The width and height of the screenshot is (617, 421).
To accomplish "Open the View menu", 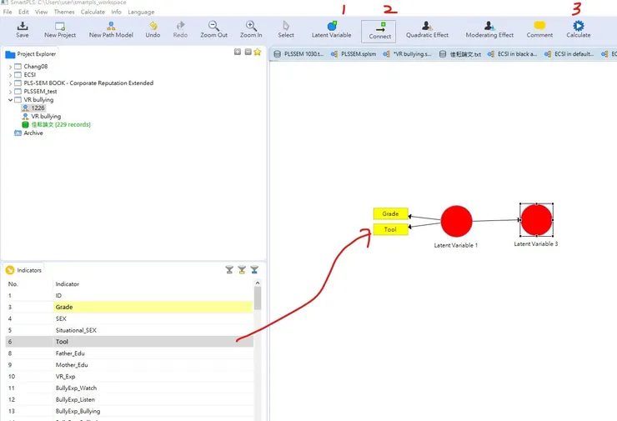I will (x=42, y=12).
